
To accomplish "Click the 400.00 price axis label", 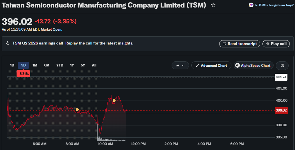I will (281, 101).
